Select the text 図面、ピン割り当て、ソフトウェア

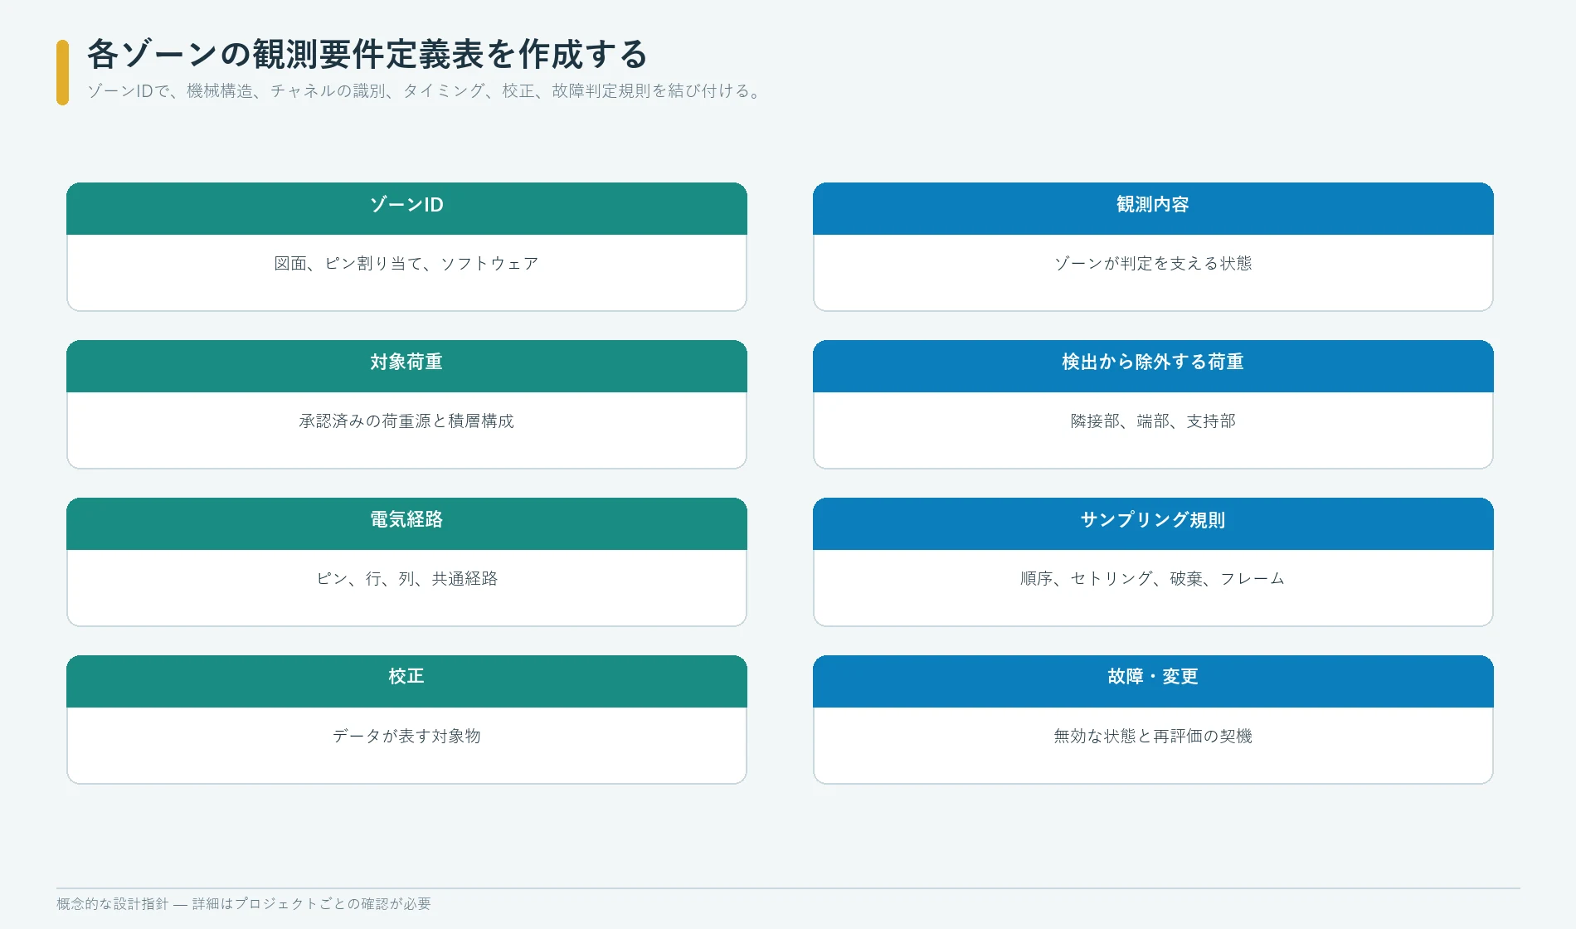click(x=406, y=264)
